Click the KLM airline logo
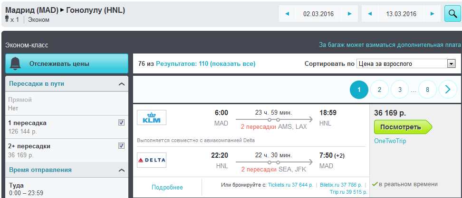 pyautogui.click(x=152, y=117)
